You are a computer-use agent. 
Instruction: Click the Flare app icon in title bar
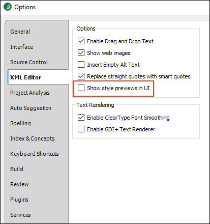pyautogui.click(x=8, y=7)
